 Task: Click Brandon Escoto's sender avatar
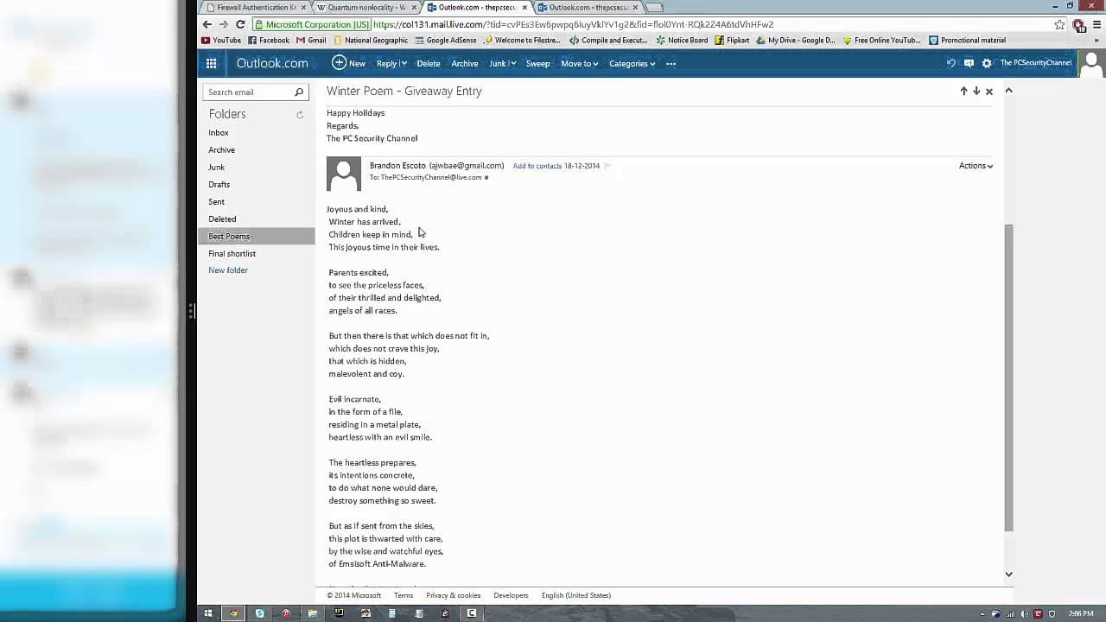(343, 174)
